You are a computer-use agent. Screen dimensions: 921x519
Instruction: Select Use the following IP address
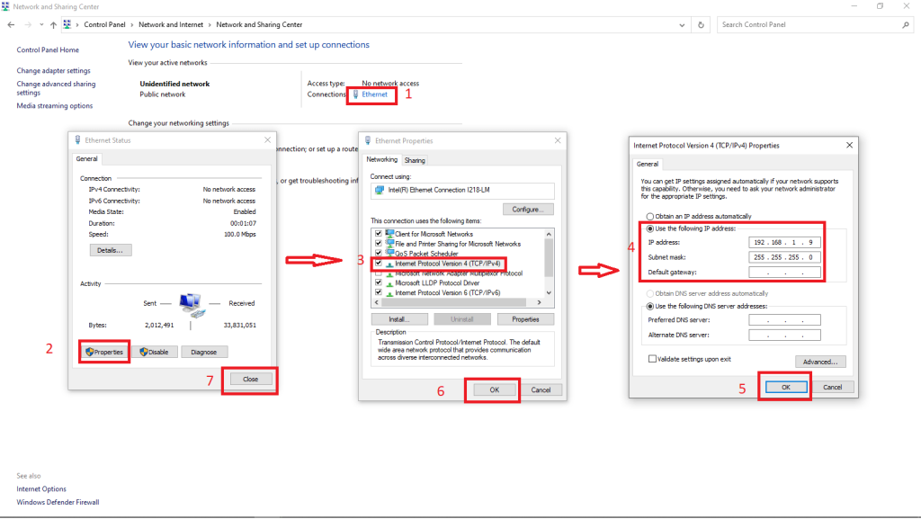(649, 228)
